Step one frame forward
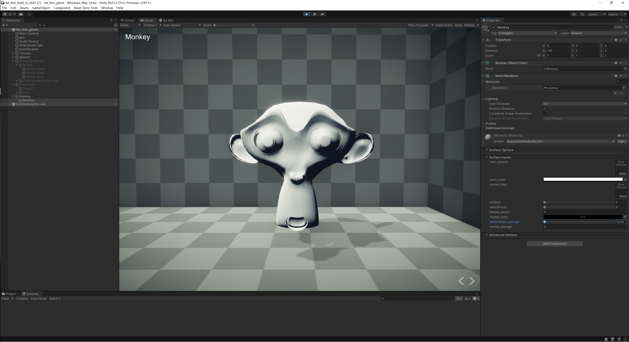Viewport: 629px width, 342px height. coord(322,14)
